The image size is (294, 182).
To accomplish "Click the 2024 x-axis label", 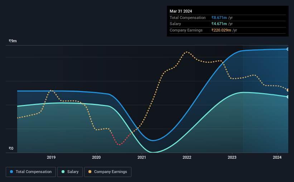I will [x=277, y=157].
